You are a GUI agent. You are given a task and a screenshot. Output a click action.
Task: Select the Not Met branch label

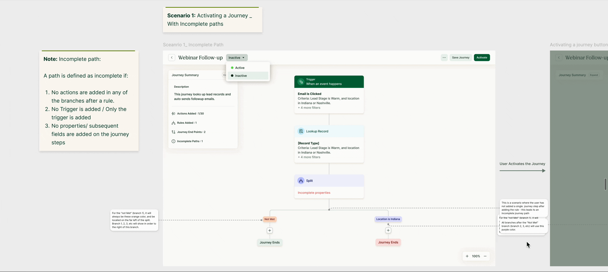point(269,219)
